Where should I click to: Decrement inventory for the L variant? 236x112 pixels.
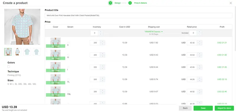pyautogui.click(x=102, y=68)
